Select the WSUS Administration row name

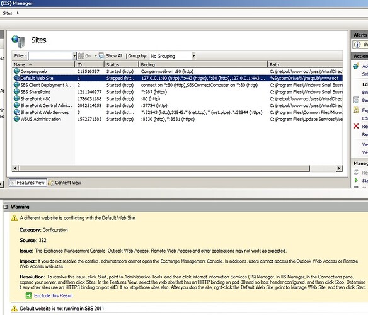tap(40, 119)
